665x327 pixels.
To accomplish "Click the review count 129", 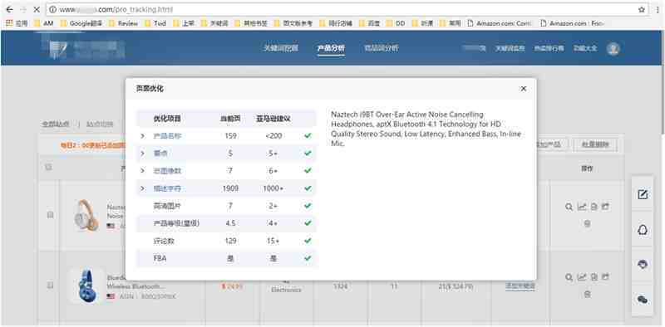I will (x=230, y=241).
